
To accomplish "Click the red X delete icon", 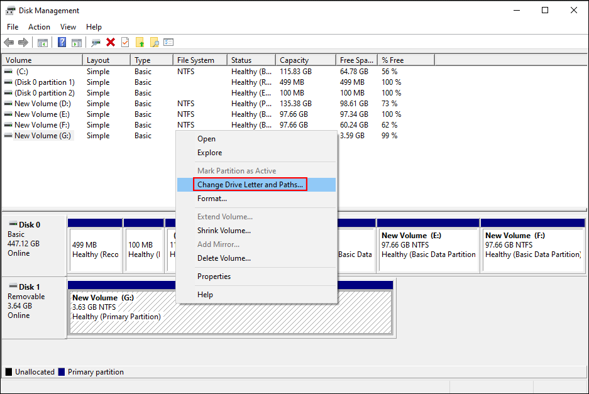I will point(111,42).
